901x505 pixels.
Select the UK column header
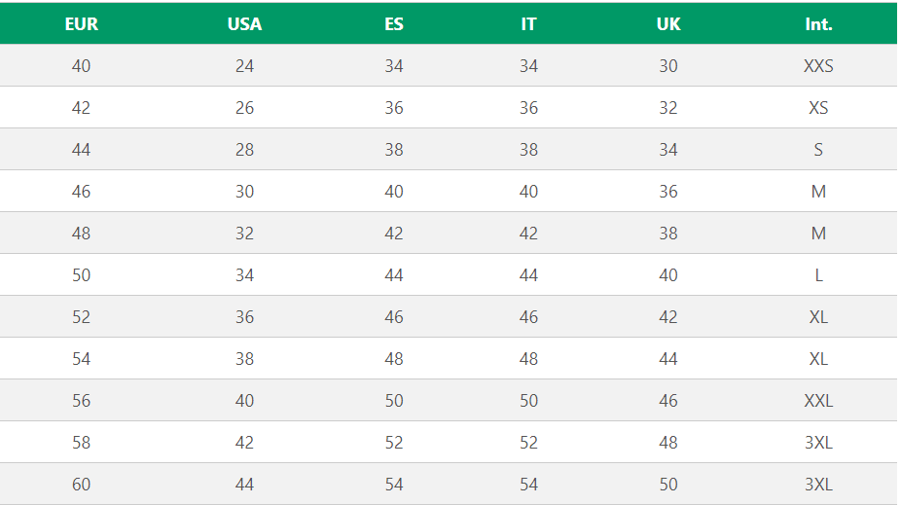pyautogui.click(x=668, y=24)
